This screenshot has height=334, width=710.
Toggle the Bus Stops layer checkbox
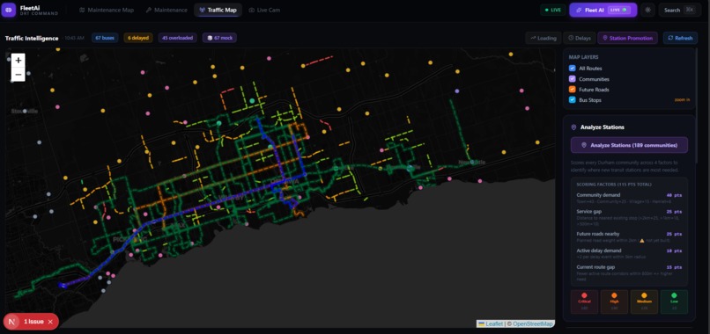click(572, 100)
